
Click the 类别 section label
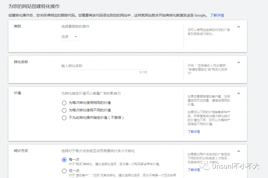pyautogui.click(x=18, y=26)
